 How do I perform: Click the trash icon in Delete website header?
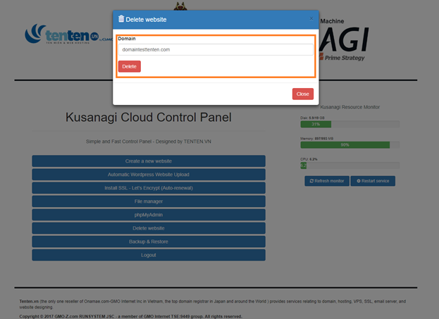pos(121,19)
